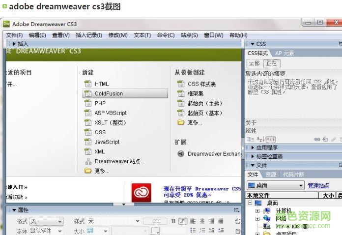This screenshot has height=235, width=342.
Task: Click the 起始页（基本）template icon
Action: (x=181, y=113)
